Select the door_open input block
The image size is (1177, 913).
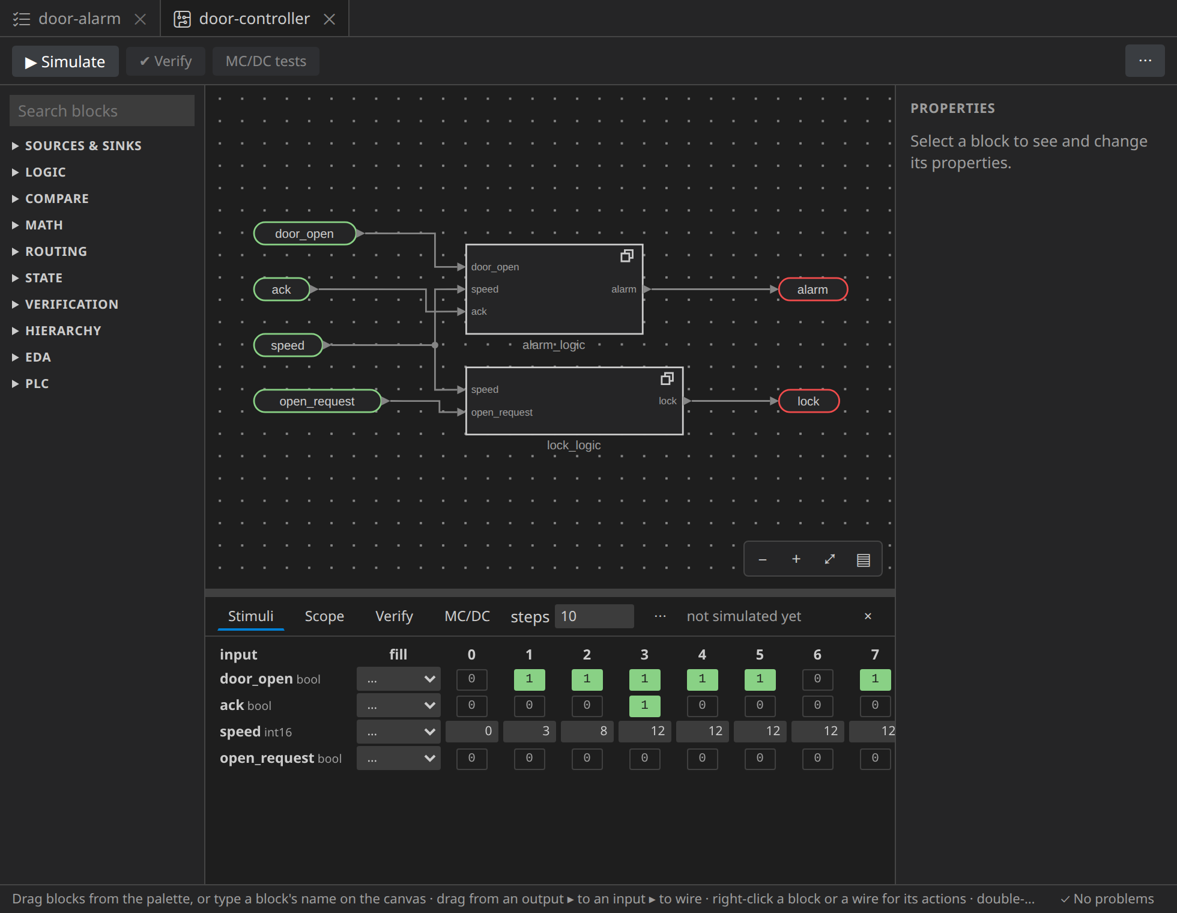304,234
